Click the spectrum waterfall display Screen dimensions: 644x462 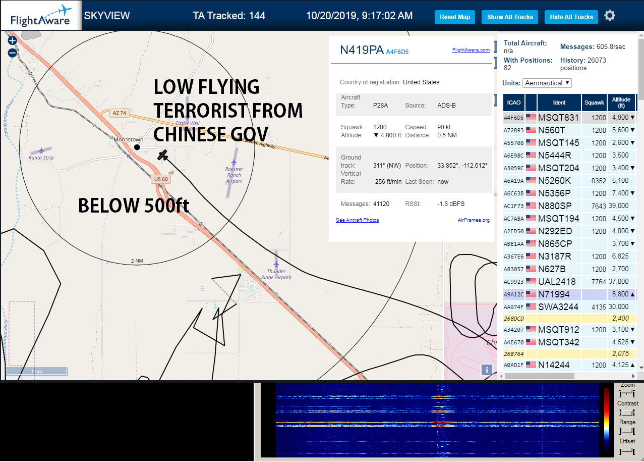437,420
